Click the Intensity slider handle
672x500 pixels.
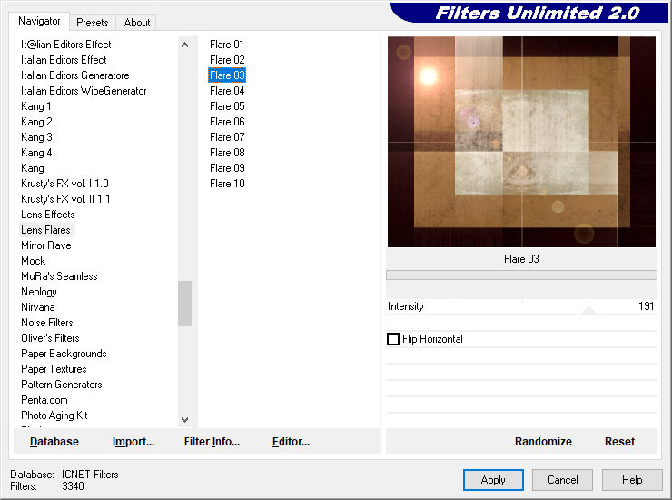point(588,310)
